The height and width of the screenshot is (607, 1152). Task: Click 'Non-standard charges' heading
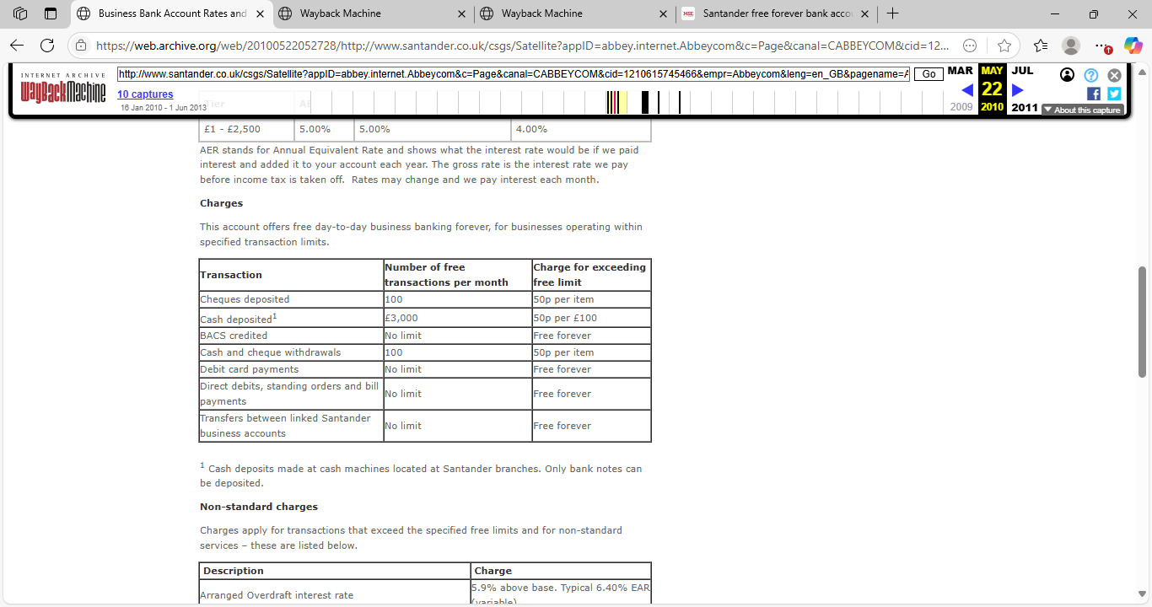[x=259, y=507]
